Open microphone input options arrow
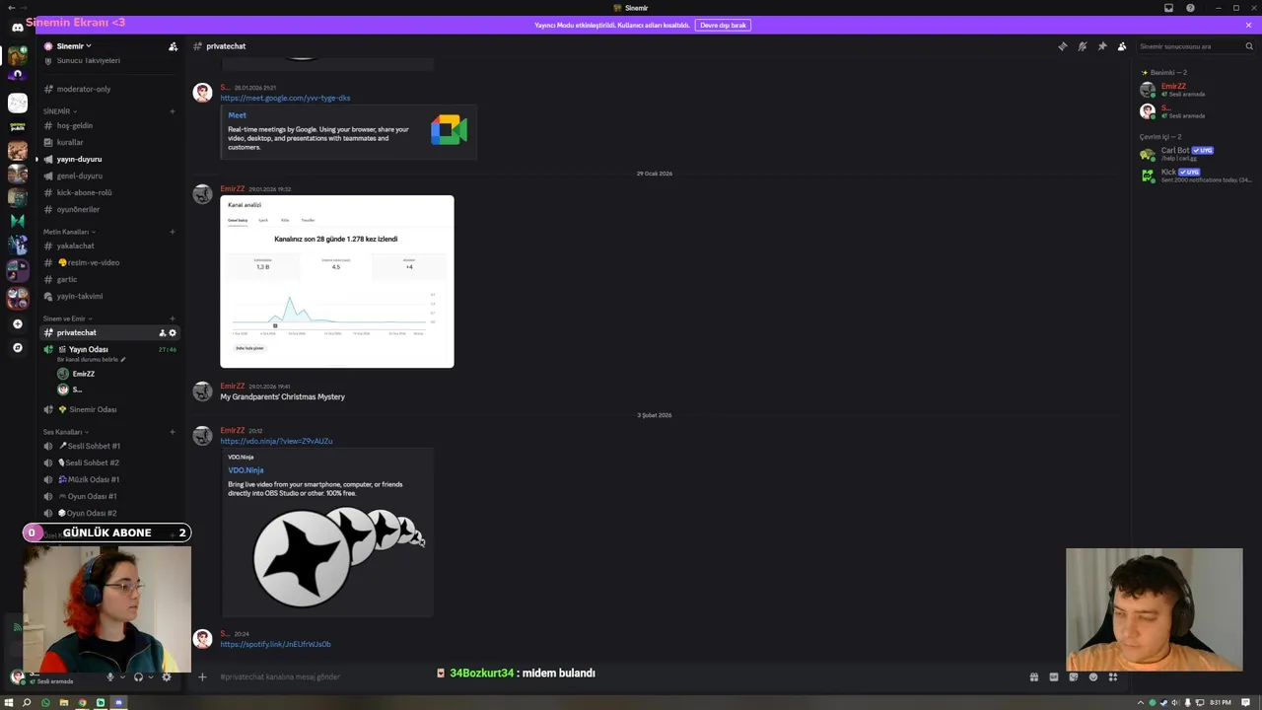Viewport: 1262px width, 710px height. (x=122, y=676)
